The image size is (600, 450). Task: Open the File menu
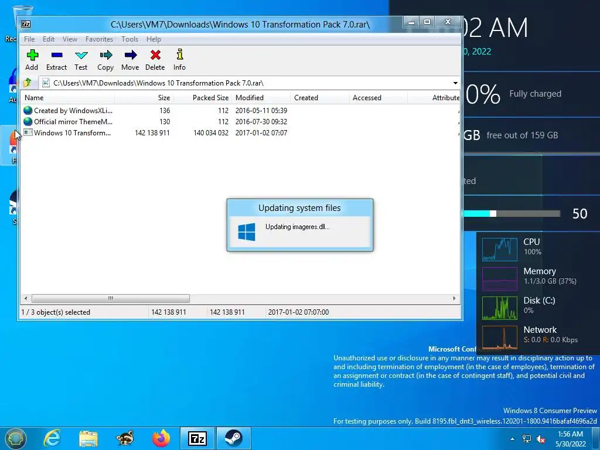(x=29, y=39)
